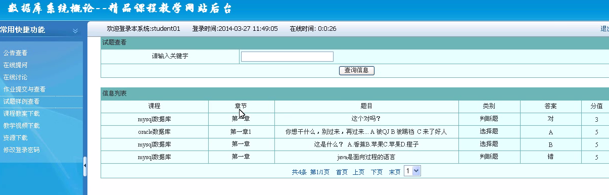Open 课程教案下载 in the sidebar

click(21, 113)
